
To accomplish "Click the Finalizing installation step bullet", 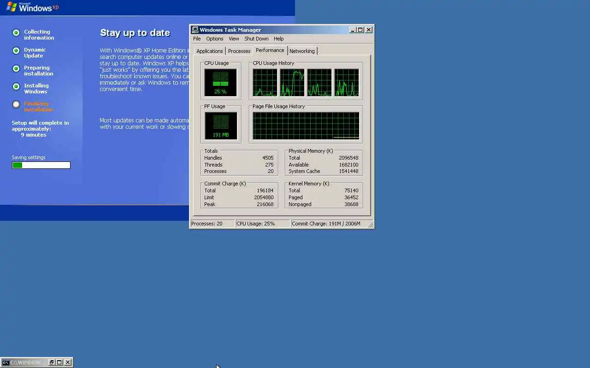I will 16,104.
